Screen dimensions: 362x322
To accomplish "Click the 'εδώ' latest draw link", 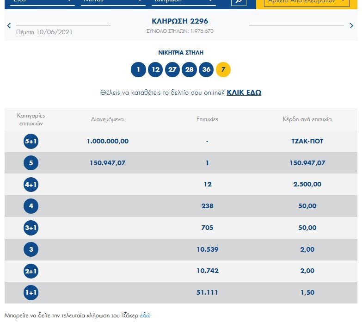I will [x=145, y=316].
